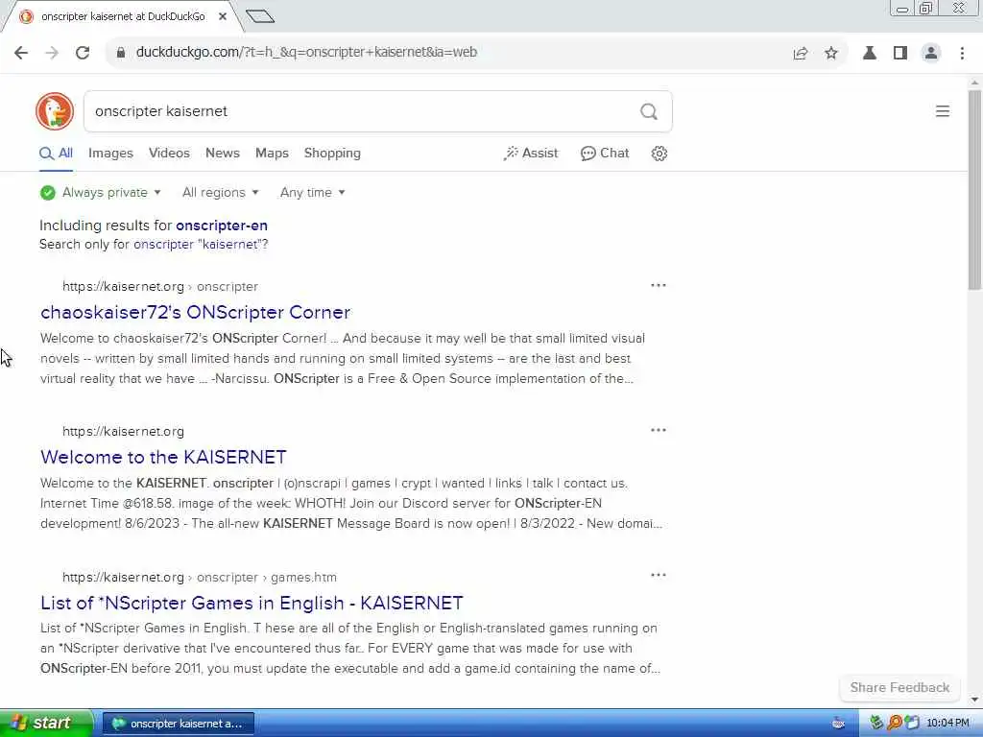The height and width of the screenshot is (737, 983).
Task: Close the DuckDuckGo browser tab
Action: (x=223, y=16)
